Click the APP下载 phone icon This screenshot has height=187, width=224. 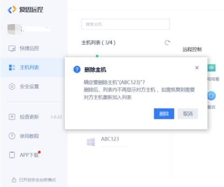point(12,155)
